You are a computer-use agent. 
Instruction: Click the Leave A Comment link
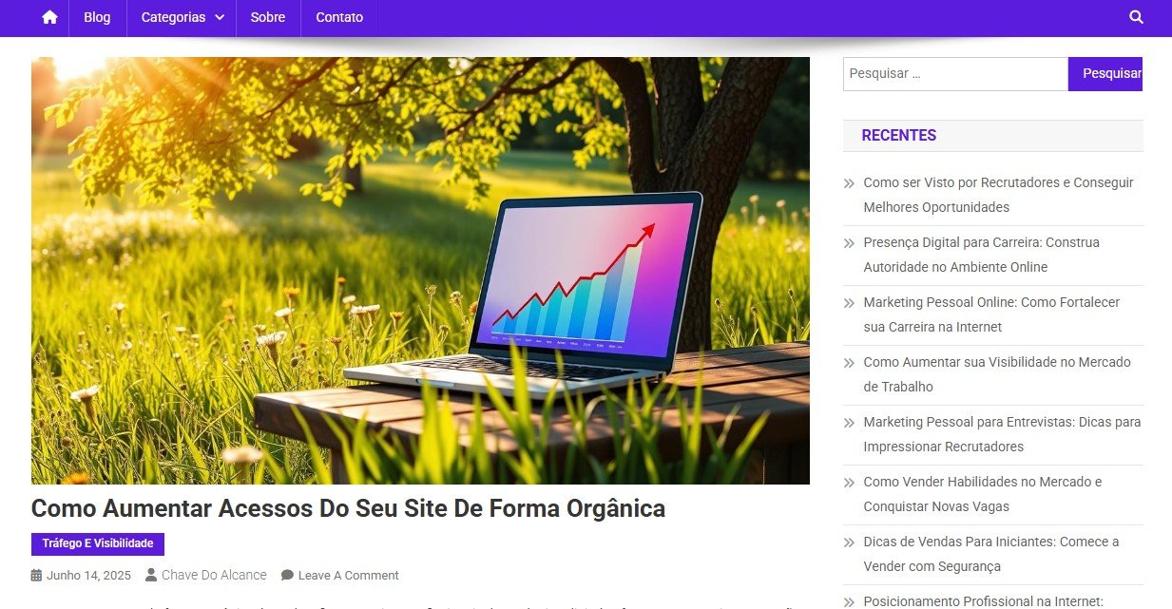coord(348,575)
